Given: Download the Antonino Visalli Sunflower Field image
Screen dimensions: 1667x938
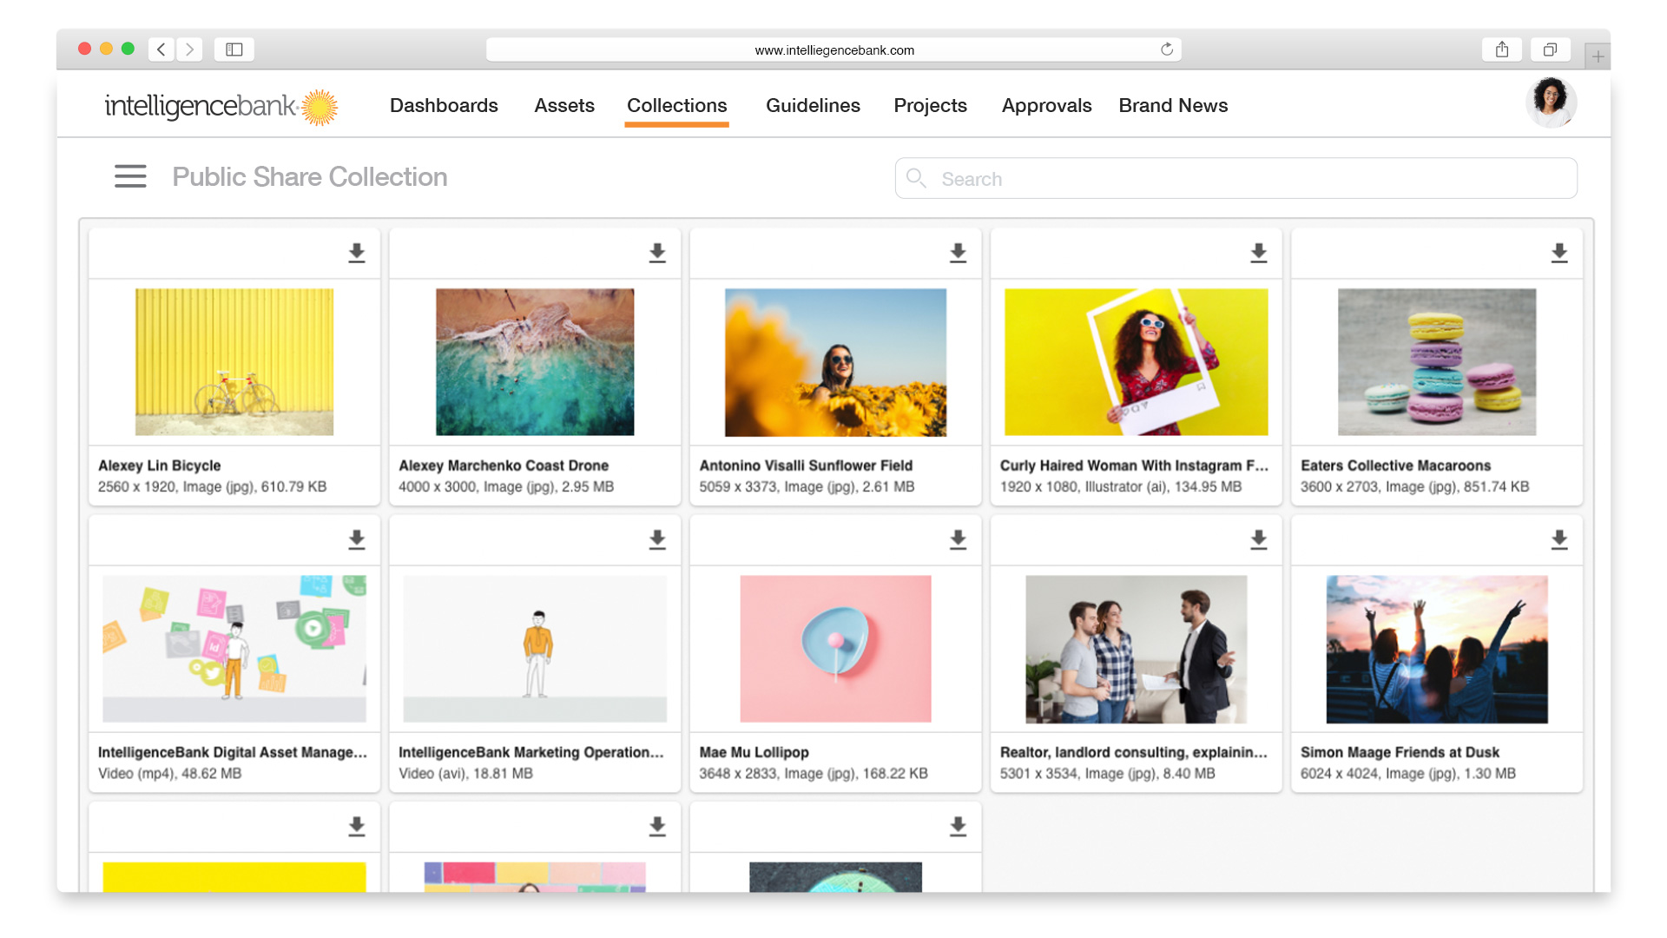Looking at the screenshot, I should 958,253.
